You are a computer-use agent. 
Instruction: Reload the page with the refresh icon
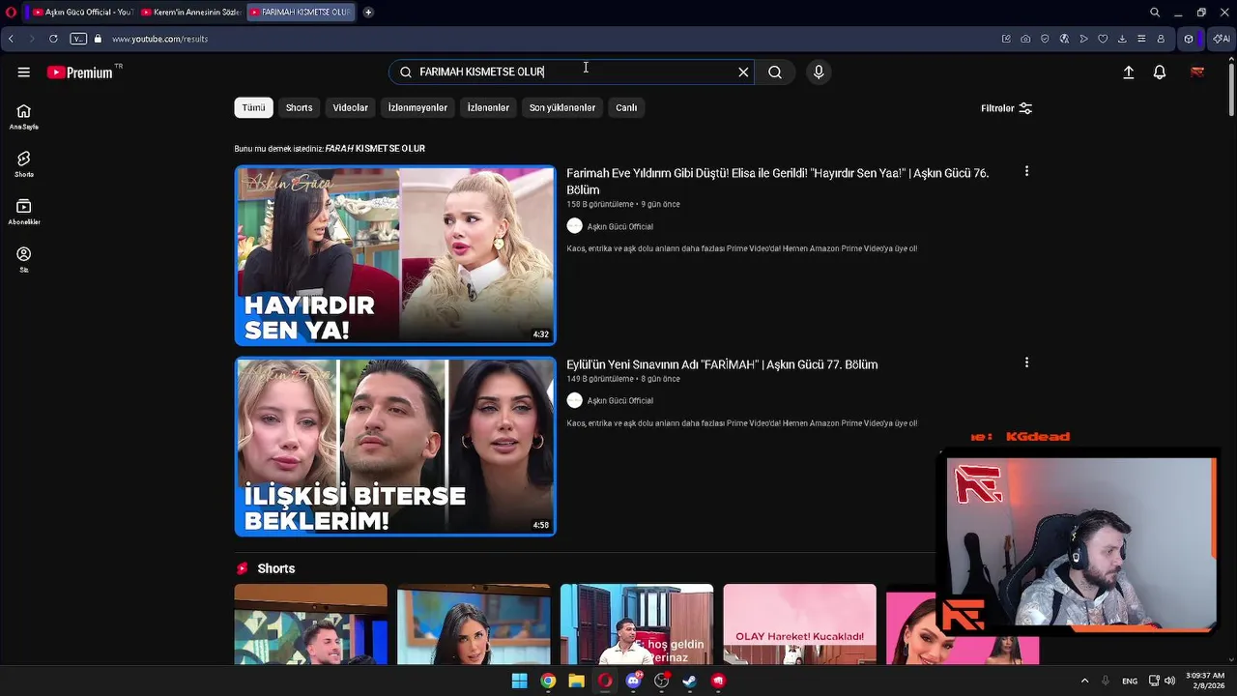53,39
